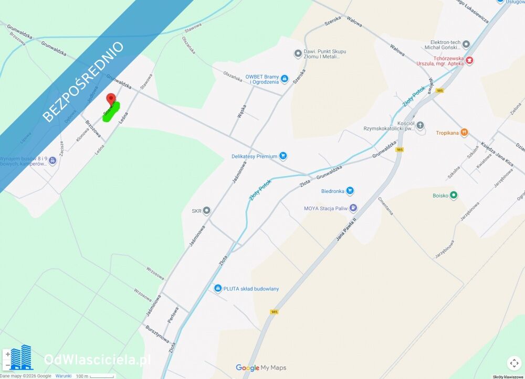Open the PLUTA skład budowlany marker

(x=218, y=288)
